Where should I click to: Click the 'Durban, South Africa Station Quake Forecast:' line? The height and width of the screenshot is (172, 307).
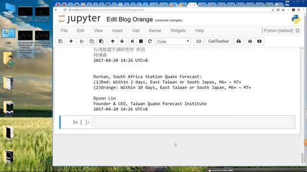147,76
